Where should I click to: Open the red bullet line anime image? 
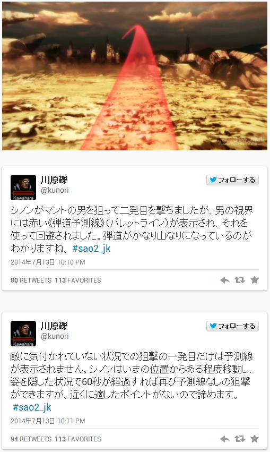135,76
